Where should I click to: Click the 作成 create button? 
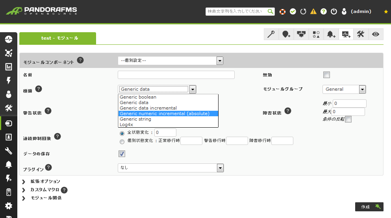point(369,207)
